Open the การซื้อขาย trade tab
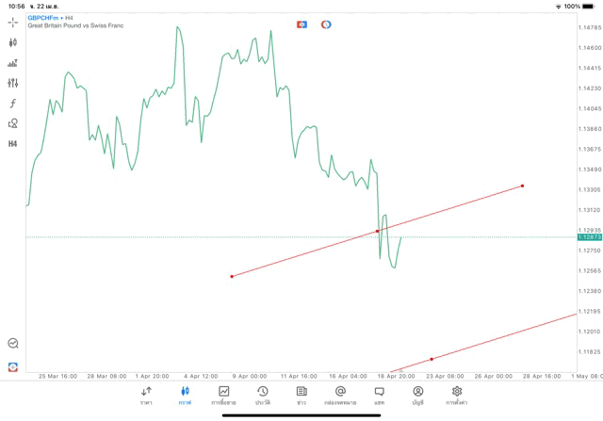This screenshot has height=421, width=603. pos(223,395)
